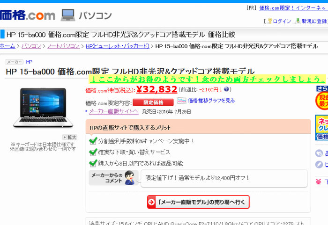Click the 新規ID登録 pencil icon
Screen dimensions: 328x225
point(298,21)
